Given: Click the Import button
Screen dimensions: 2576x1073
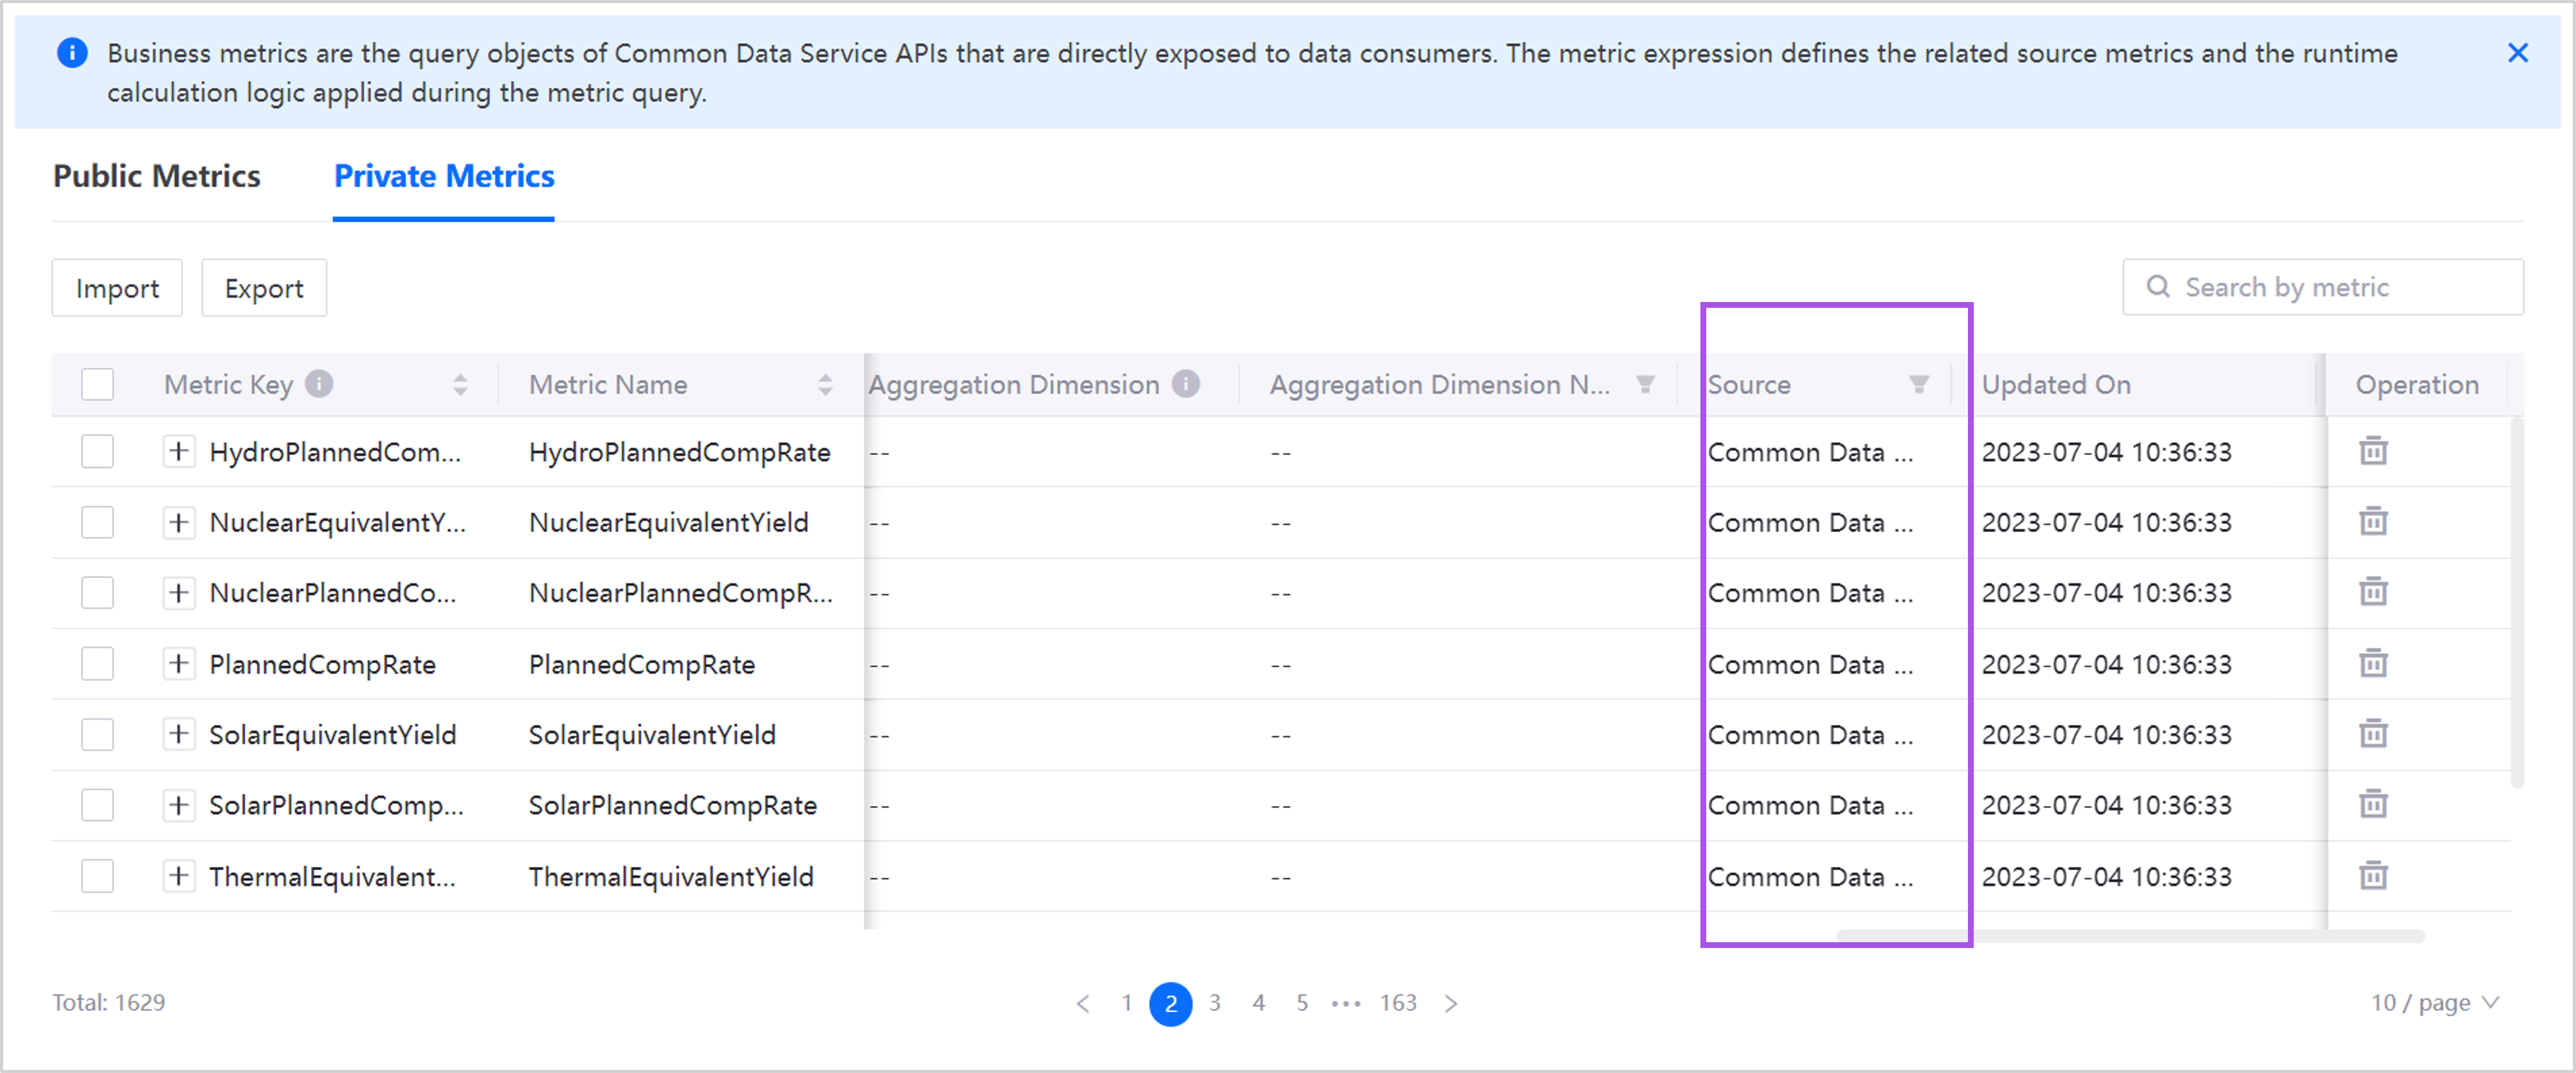Looking at the screenshot, I should tap(117, 289).
